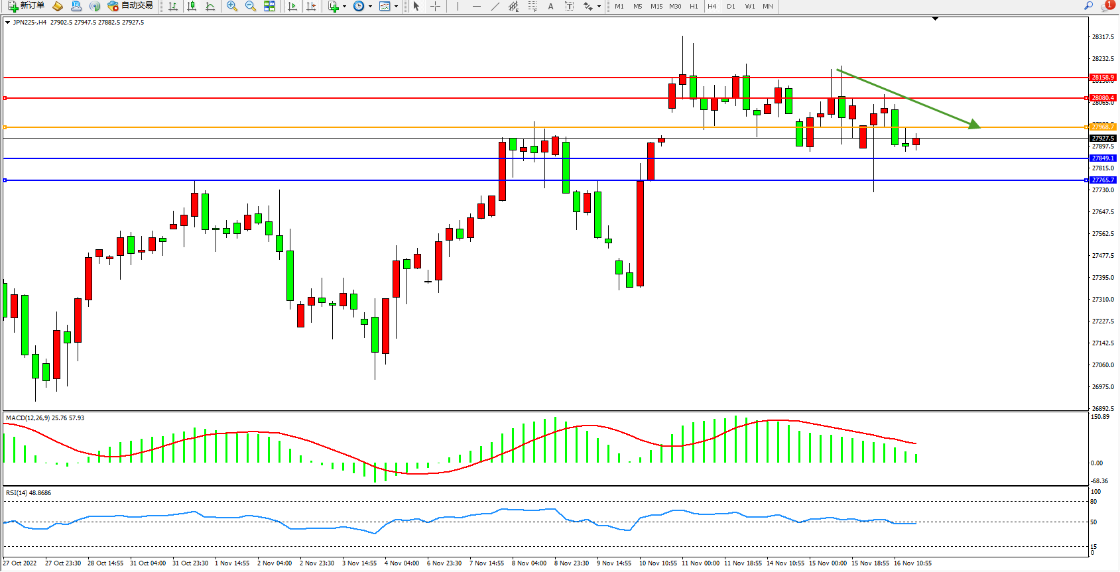The height and width of the screenshot is (572, 1120).
Task: Switch chart to line chart mode
Action: click(x=210, y=6)
